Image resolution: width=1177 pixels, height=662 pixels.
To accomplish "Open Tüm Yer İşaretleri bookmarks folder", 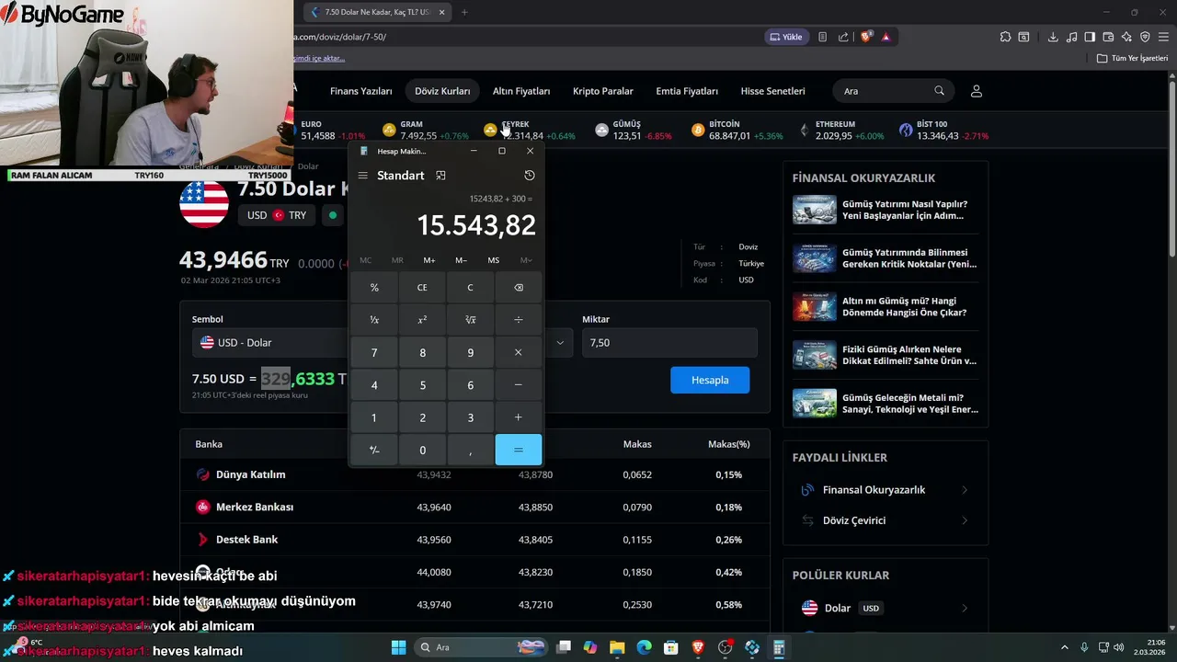I will click(1132, 58).
